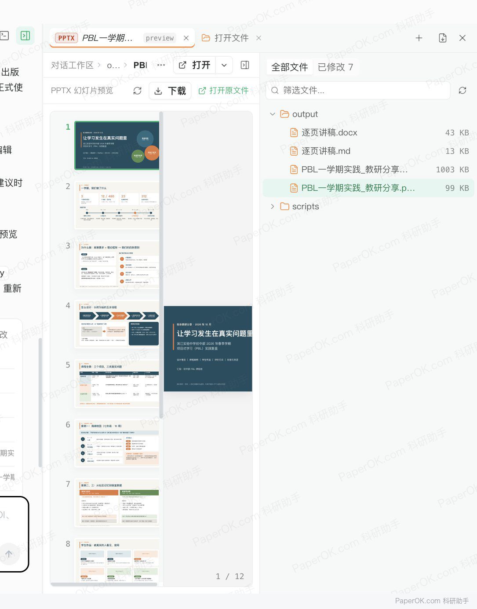Screen dimensions: 477x609
Task: Select slide 4 thumbnail 怎么设计
Action: (117, 324)
